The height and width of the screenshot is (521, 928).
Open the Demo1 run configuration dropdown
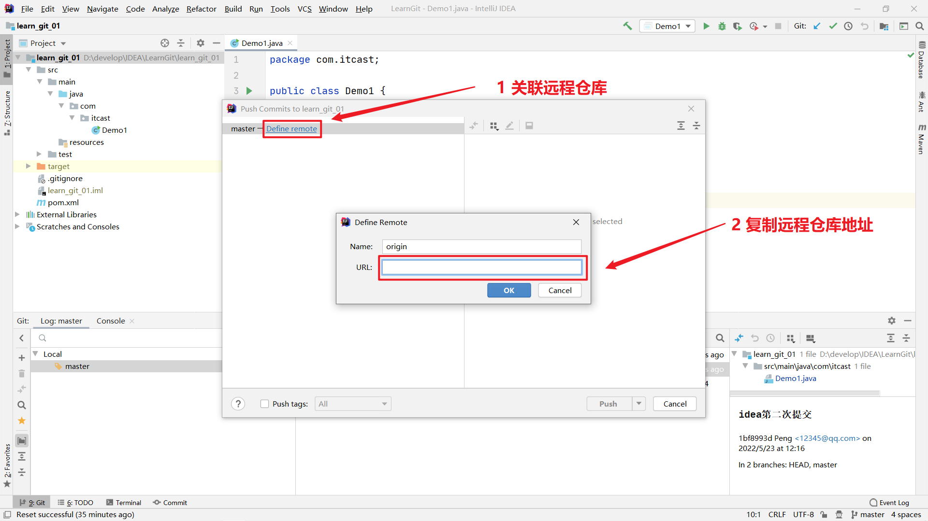(667, 26)
